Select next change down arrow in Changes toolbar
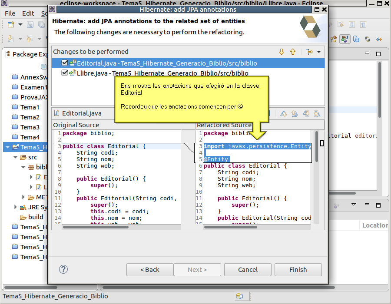The height and width of the screenshot is (304, 391). pyautogui.click(x=282, y=52)
